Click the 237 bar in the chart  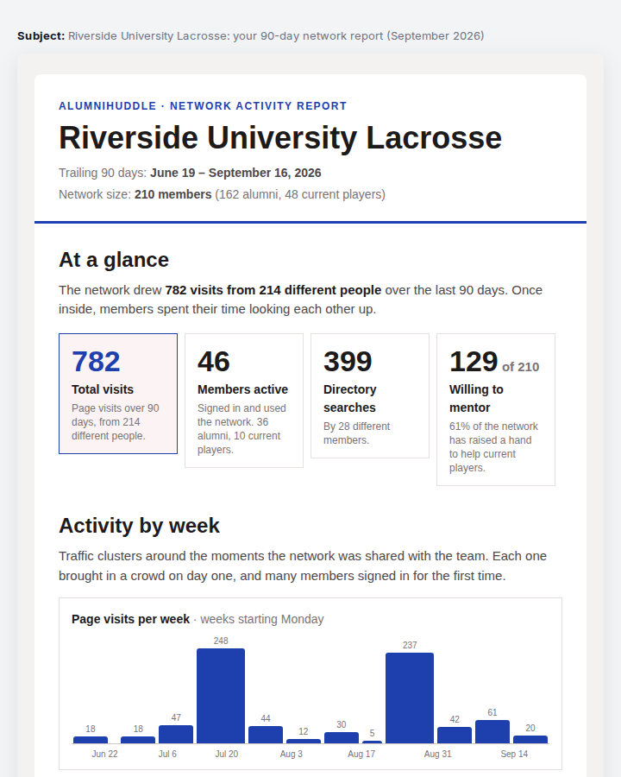coord(410,698)
